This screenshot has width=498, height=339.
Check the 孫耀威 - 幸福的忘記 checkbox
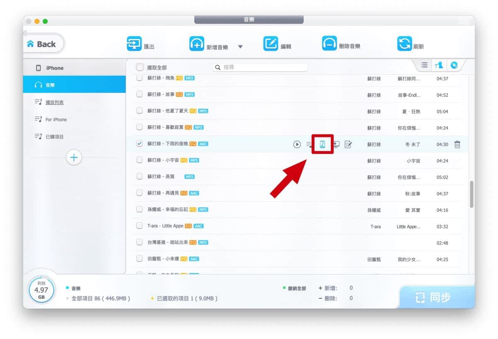pos(139,210)
